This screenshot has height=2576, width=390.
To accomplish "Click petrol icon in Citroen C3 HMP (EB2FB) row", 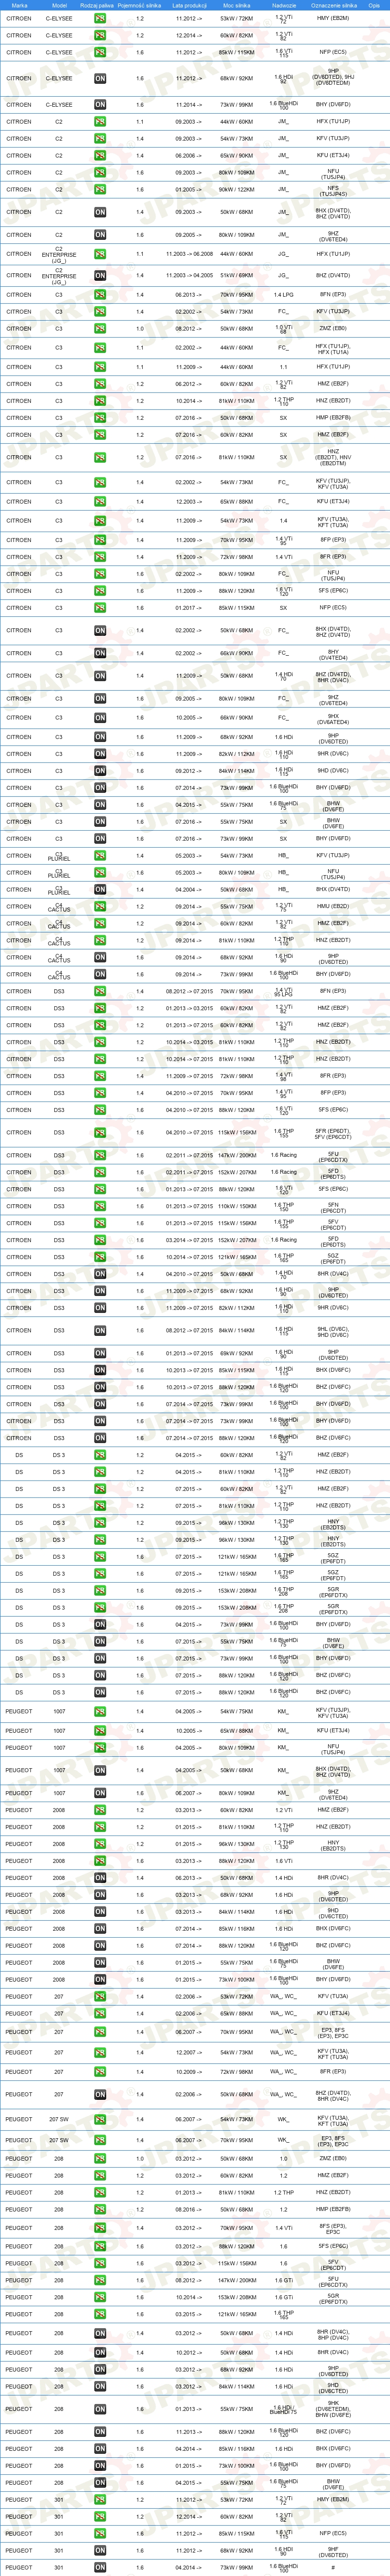I will click(x=100, y=418).
